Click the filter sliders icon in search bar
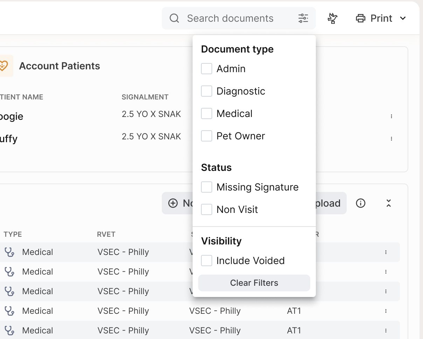 [x=303, y=18]
